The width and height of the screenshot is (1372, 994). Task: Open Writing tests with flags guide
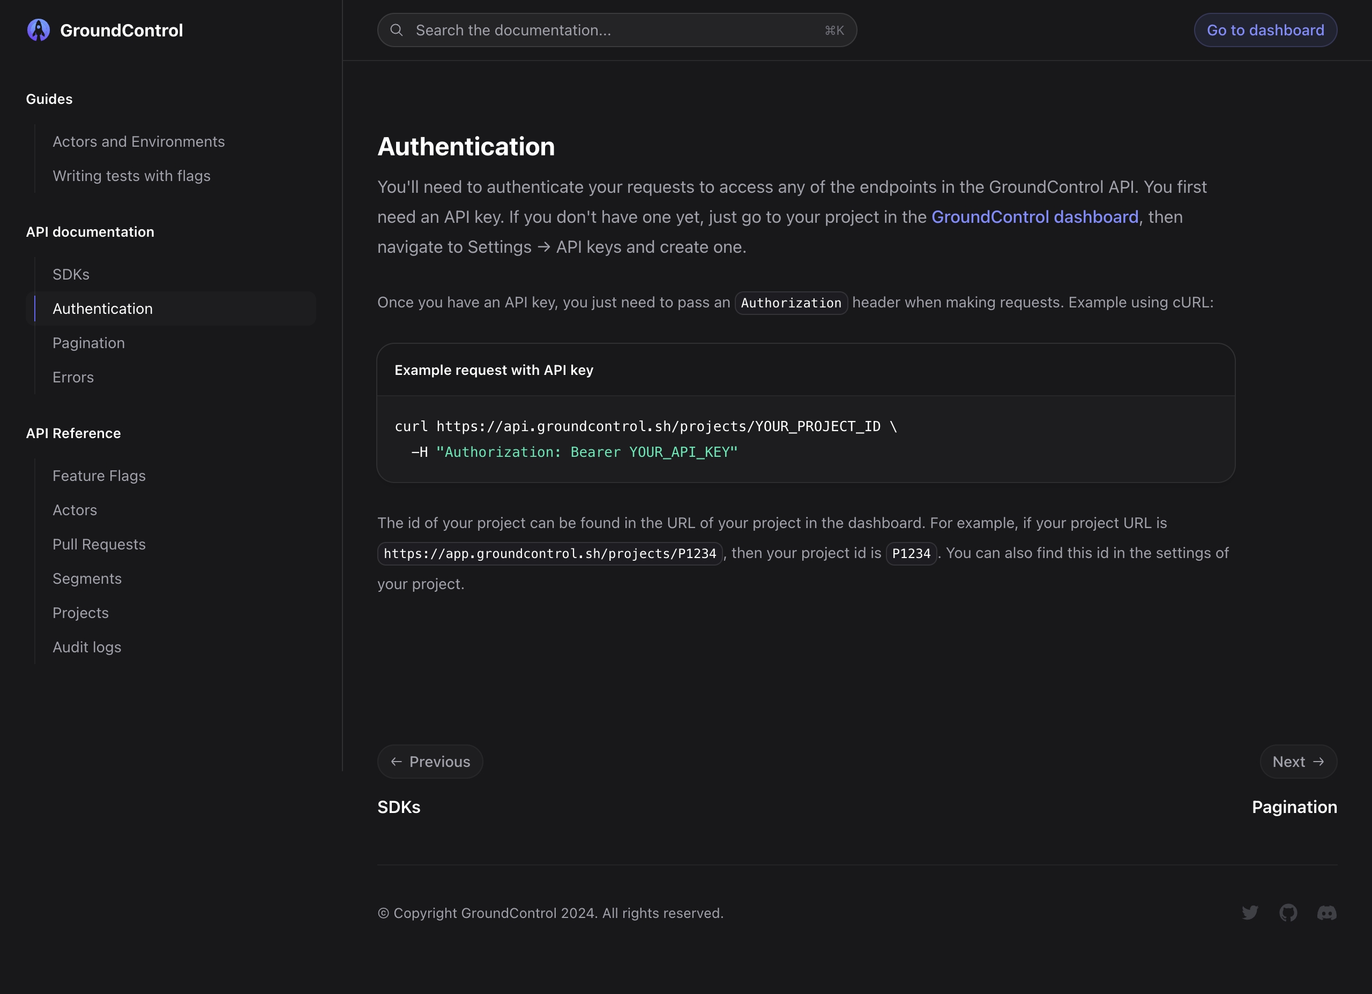tap(131, 176)
